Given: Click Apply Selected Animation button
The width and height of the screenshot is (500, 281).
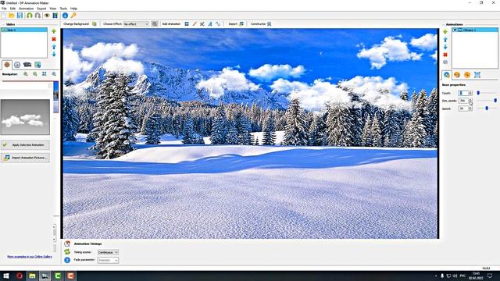Looking at the screenshot, I should (25, 145).
